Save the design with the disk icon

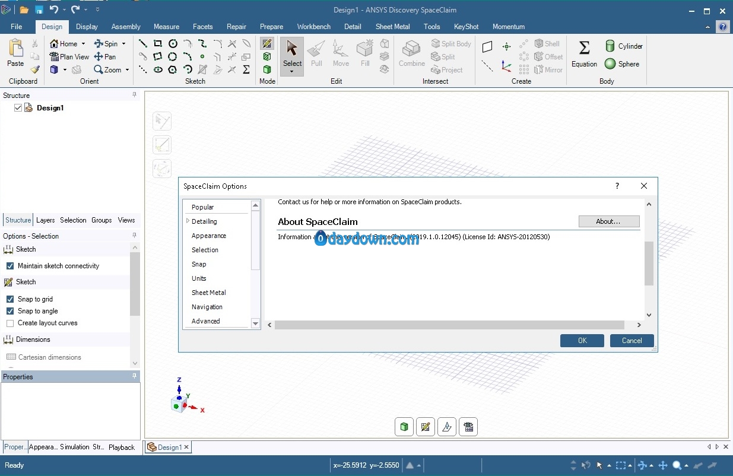coord(39,10)
